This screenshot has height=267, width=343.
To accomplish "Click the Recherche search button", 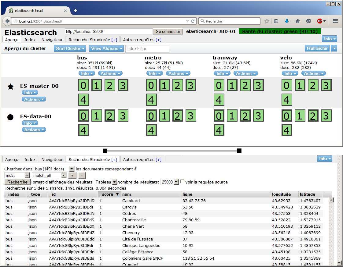I will pos(17,182).
